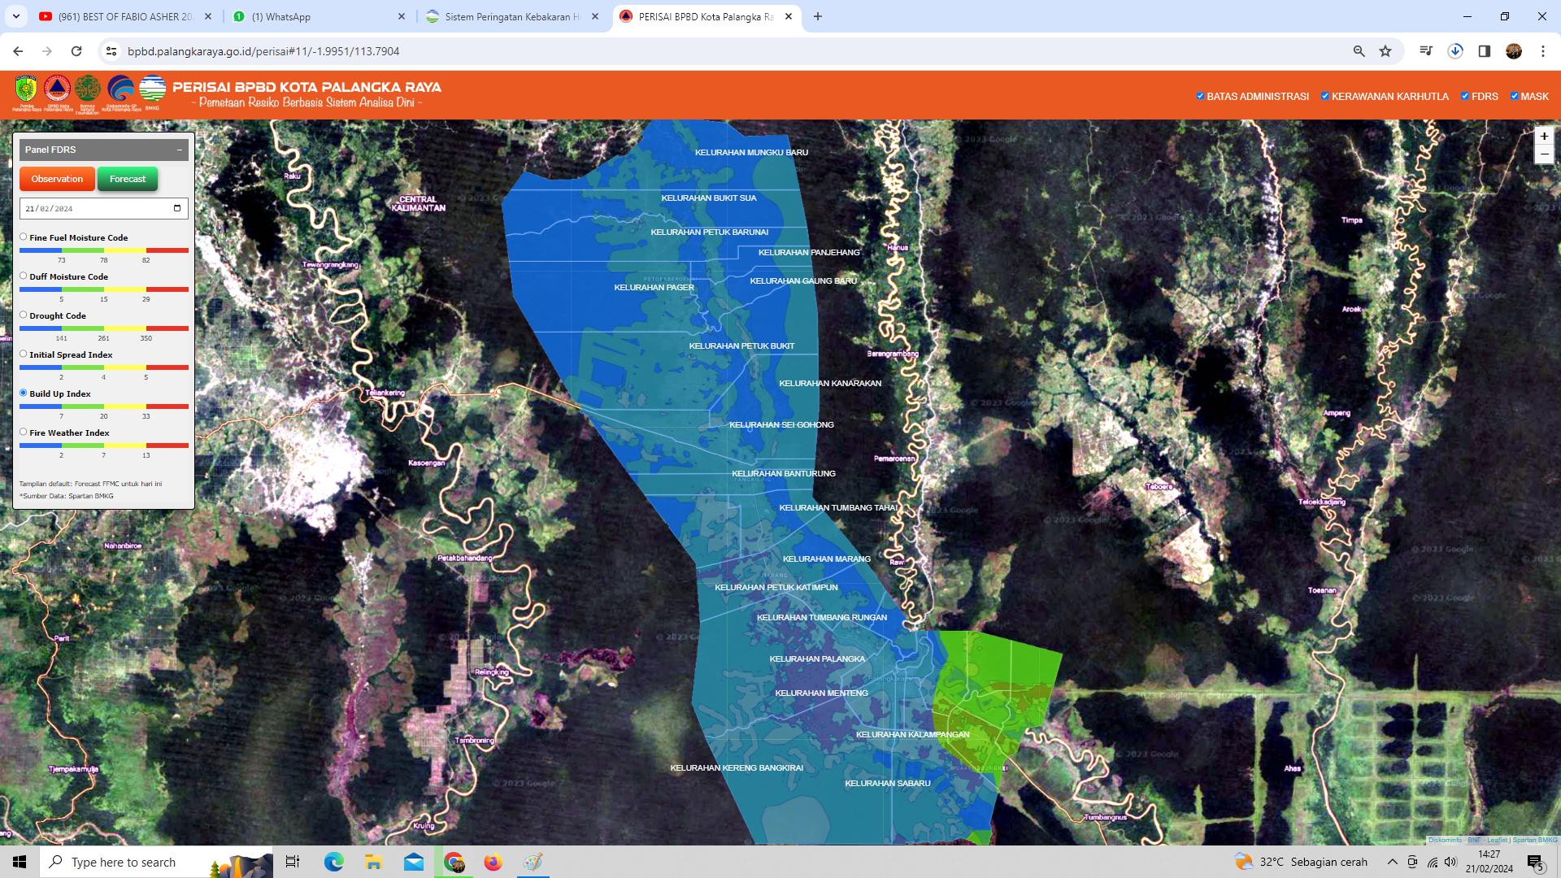Select the Build Up Index radio button
The image size is (1561, 878).
pos(24,393)
